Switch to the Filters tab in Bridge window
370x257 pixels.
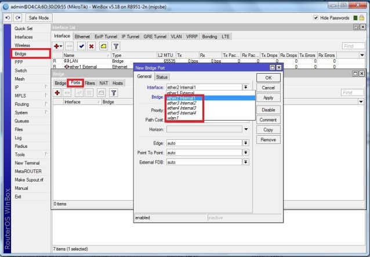coord(90,83)
